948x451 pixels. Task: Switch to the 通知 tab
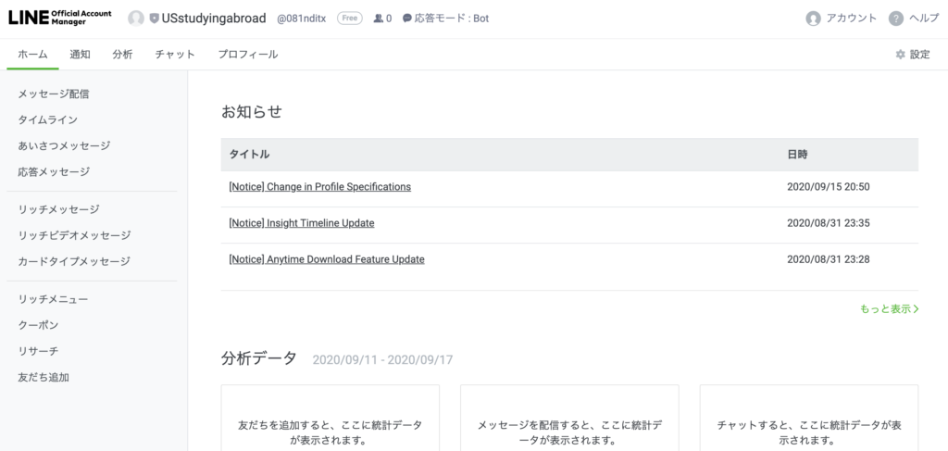[x=80, y=55]
